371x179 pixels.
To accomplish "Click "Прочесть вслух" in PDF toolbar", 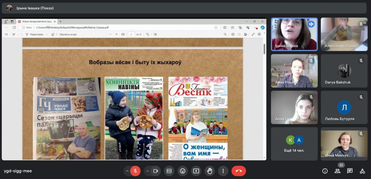I will (68, 34).
